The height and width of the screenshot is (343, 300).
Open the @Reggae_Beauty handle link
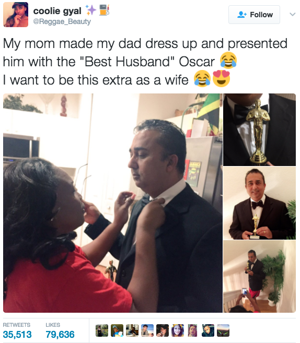click(62, 21)
